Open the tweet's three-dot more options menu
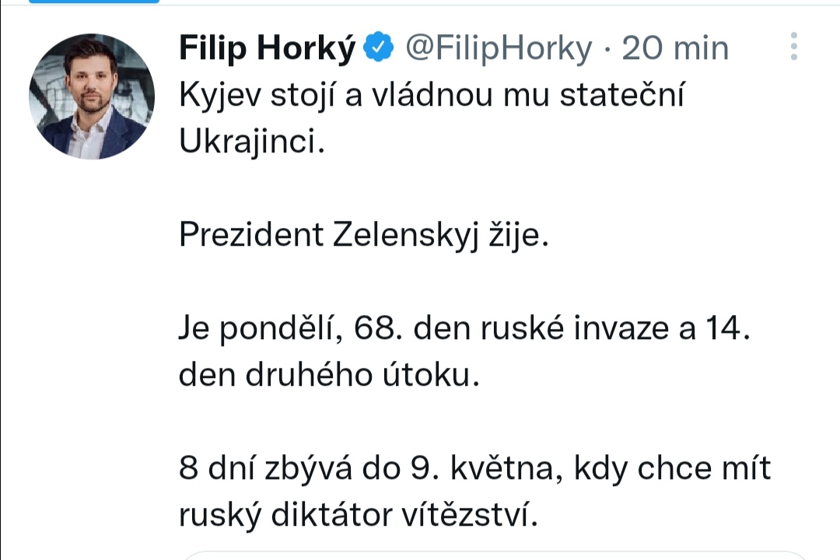 coord(793,47)
